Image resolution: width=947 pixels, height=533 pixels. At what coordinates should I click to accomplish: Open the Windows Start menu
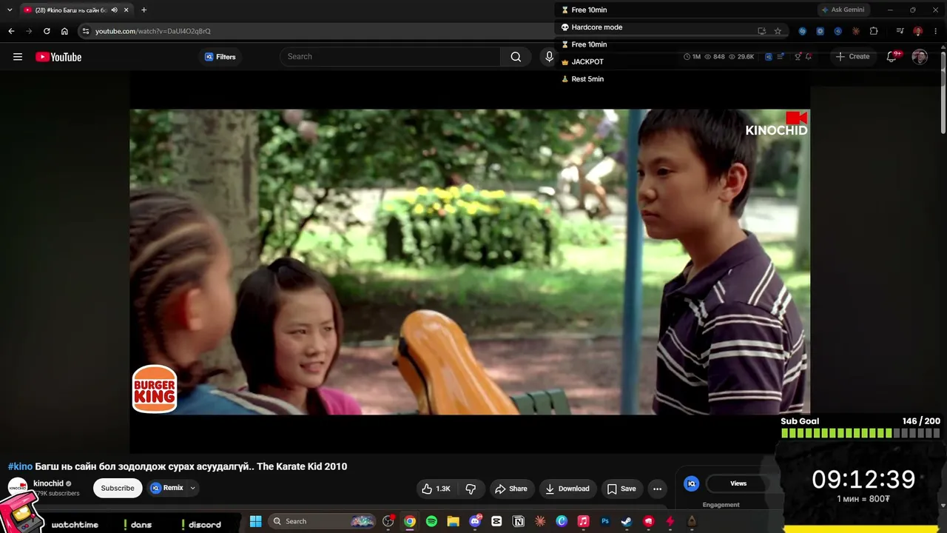(x=255, y=521)
